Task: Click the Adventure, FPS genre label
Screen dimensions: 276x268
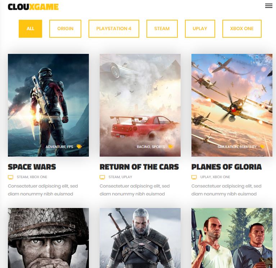Action: pos(59,147)
